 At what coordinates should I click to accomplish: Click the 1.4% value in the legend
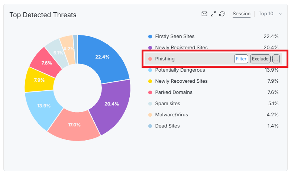pos(273,126)
